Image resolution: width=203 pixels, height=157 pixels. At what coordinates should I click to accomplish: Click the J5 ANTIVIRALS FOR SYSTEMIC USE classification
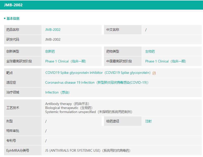88,150
